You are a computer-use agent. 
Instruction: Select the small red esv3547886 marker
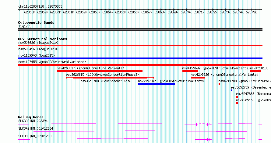[x=237, y=97]
